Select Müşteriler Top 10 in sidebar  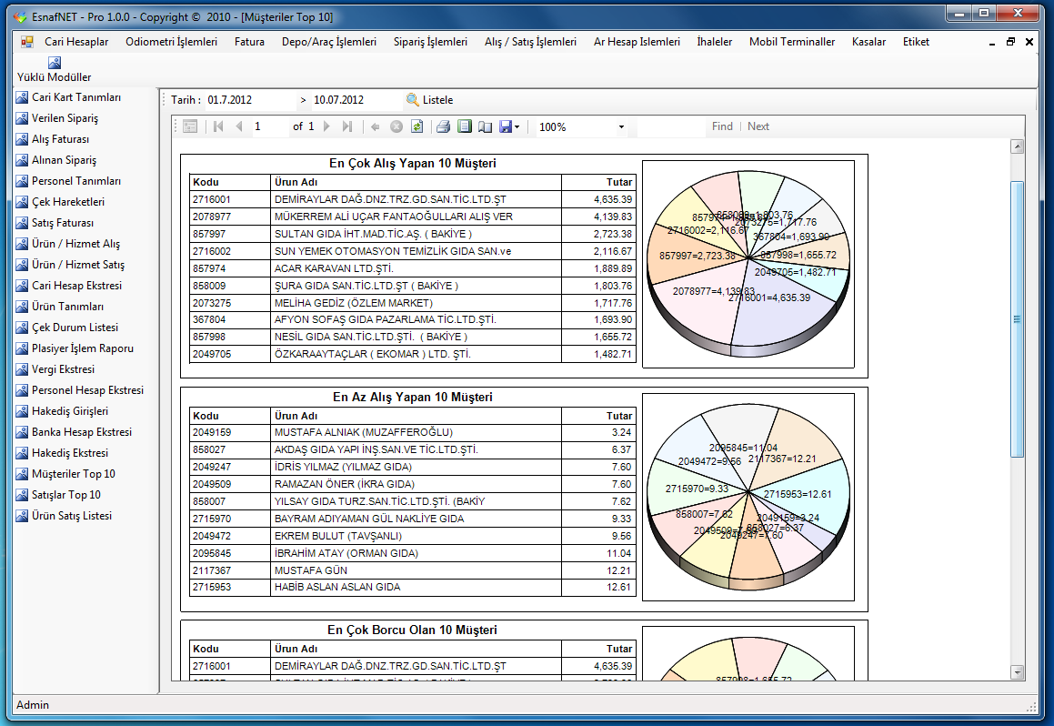click(x=65, y=474)
